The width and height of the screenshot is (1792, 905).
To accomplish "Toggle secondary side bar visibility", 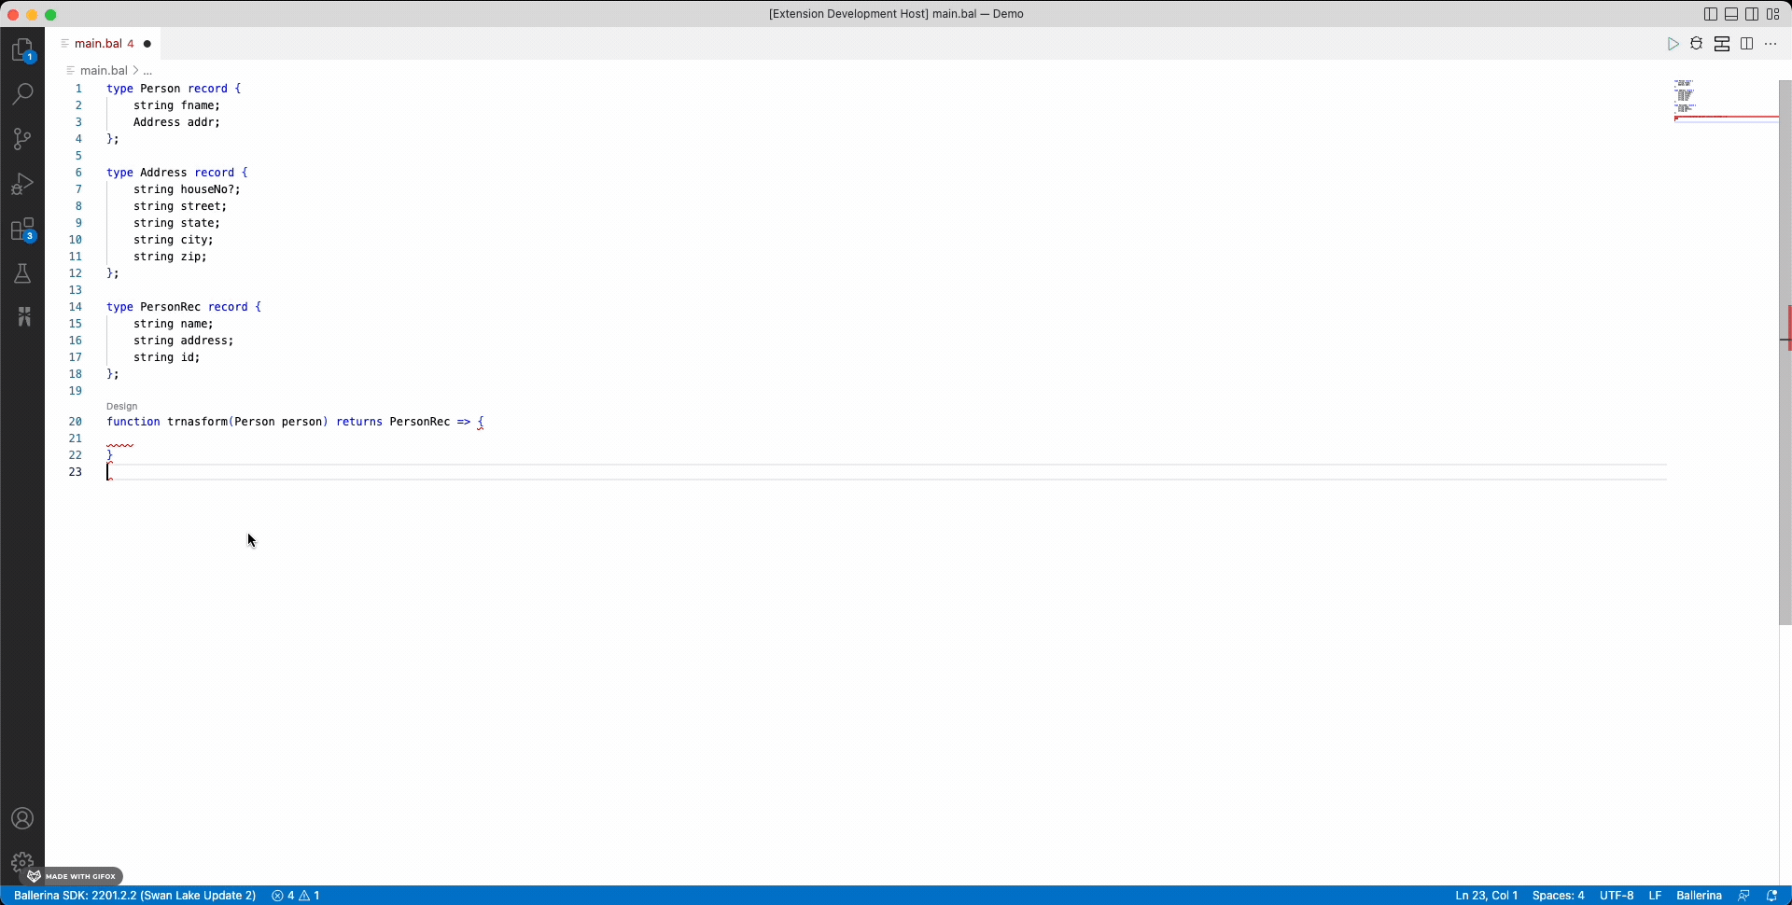I will pyautogui.click(x=1752, y=14).
